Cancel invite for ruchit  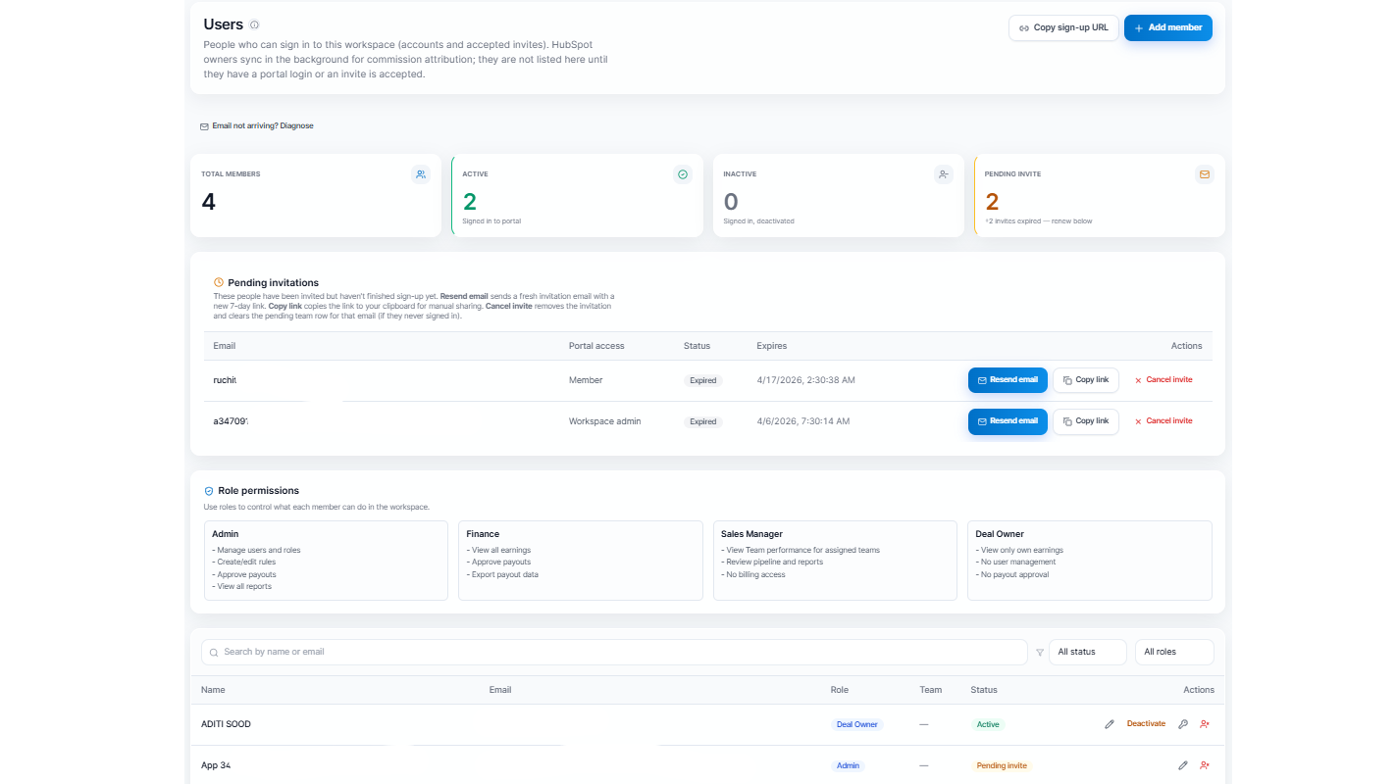[x=1163, y=380]
